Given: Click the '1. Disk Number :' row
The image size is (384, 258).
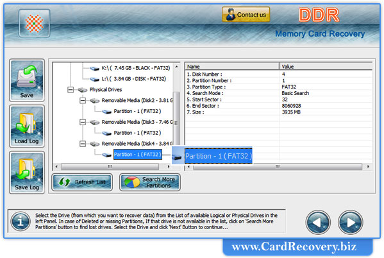Looking at the screenshot, I should pos(279,74).
